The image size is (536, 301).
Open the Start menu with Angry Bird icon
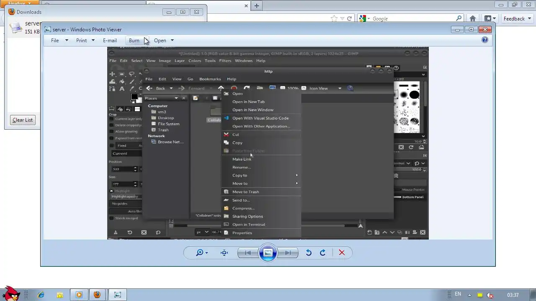pyautogui.click(x=11, y=293)
